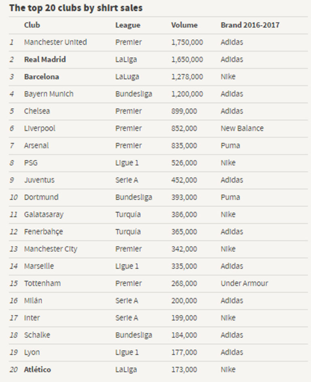Click the League column header
Viewport: 311px width, 382px height.
point(128,25)
